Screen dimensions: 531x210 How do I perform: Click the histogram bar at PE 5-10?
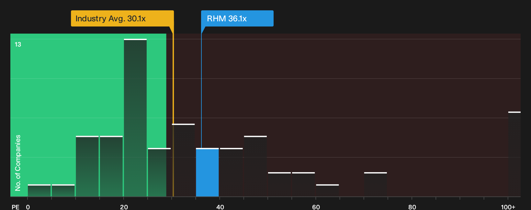coord(63,190)
